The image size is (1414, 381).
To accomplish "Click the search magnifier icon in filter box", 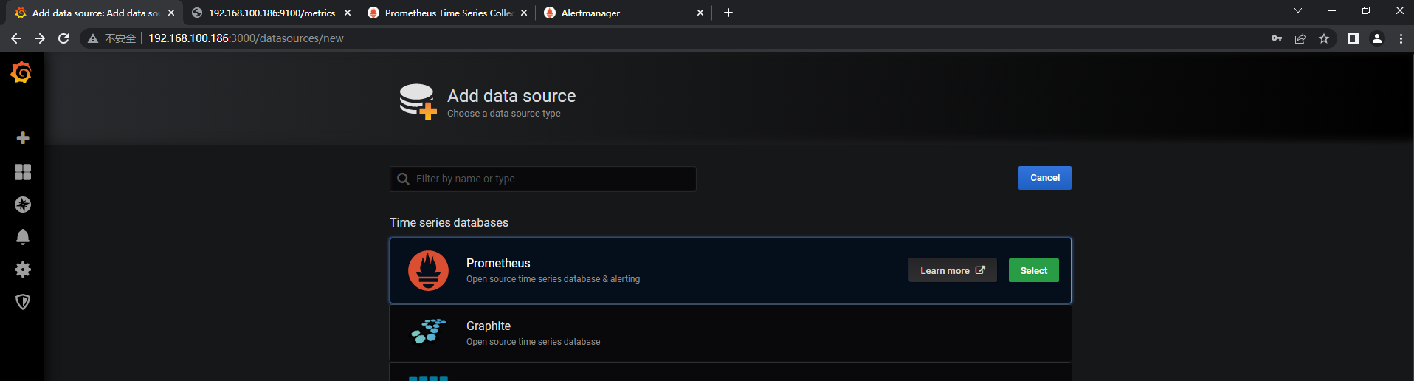I will 403,179.
